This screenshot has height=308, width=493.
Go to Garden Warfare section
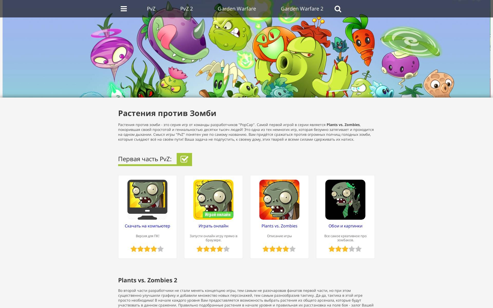click(237, 9)
